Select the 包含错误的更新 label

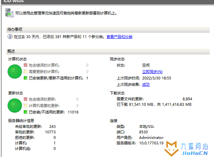[x=42, y=99]
